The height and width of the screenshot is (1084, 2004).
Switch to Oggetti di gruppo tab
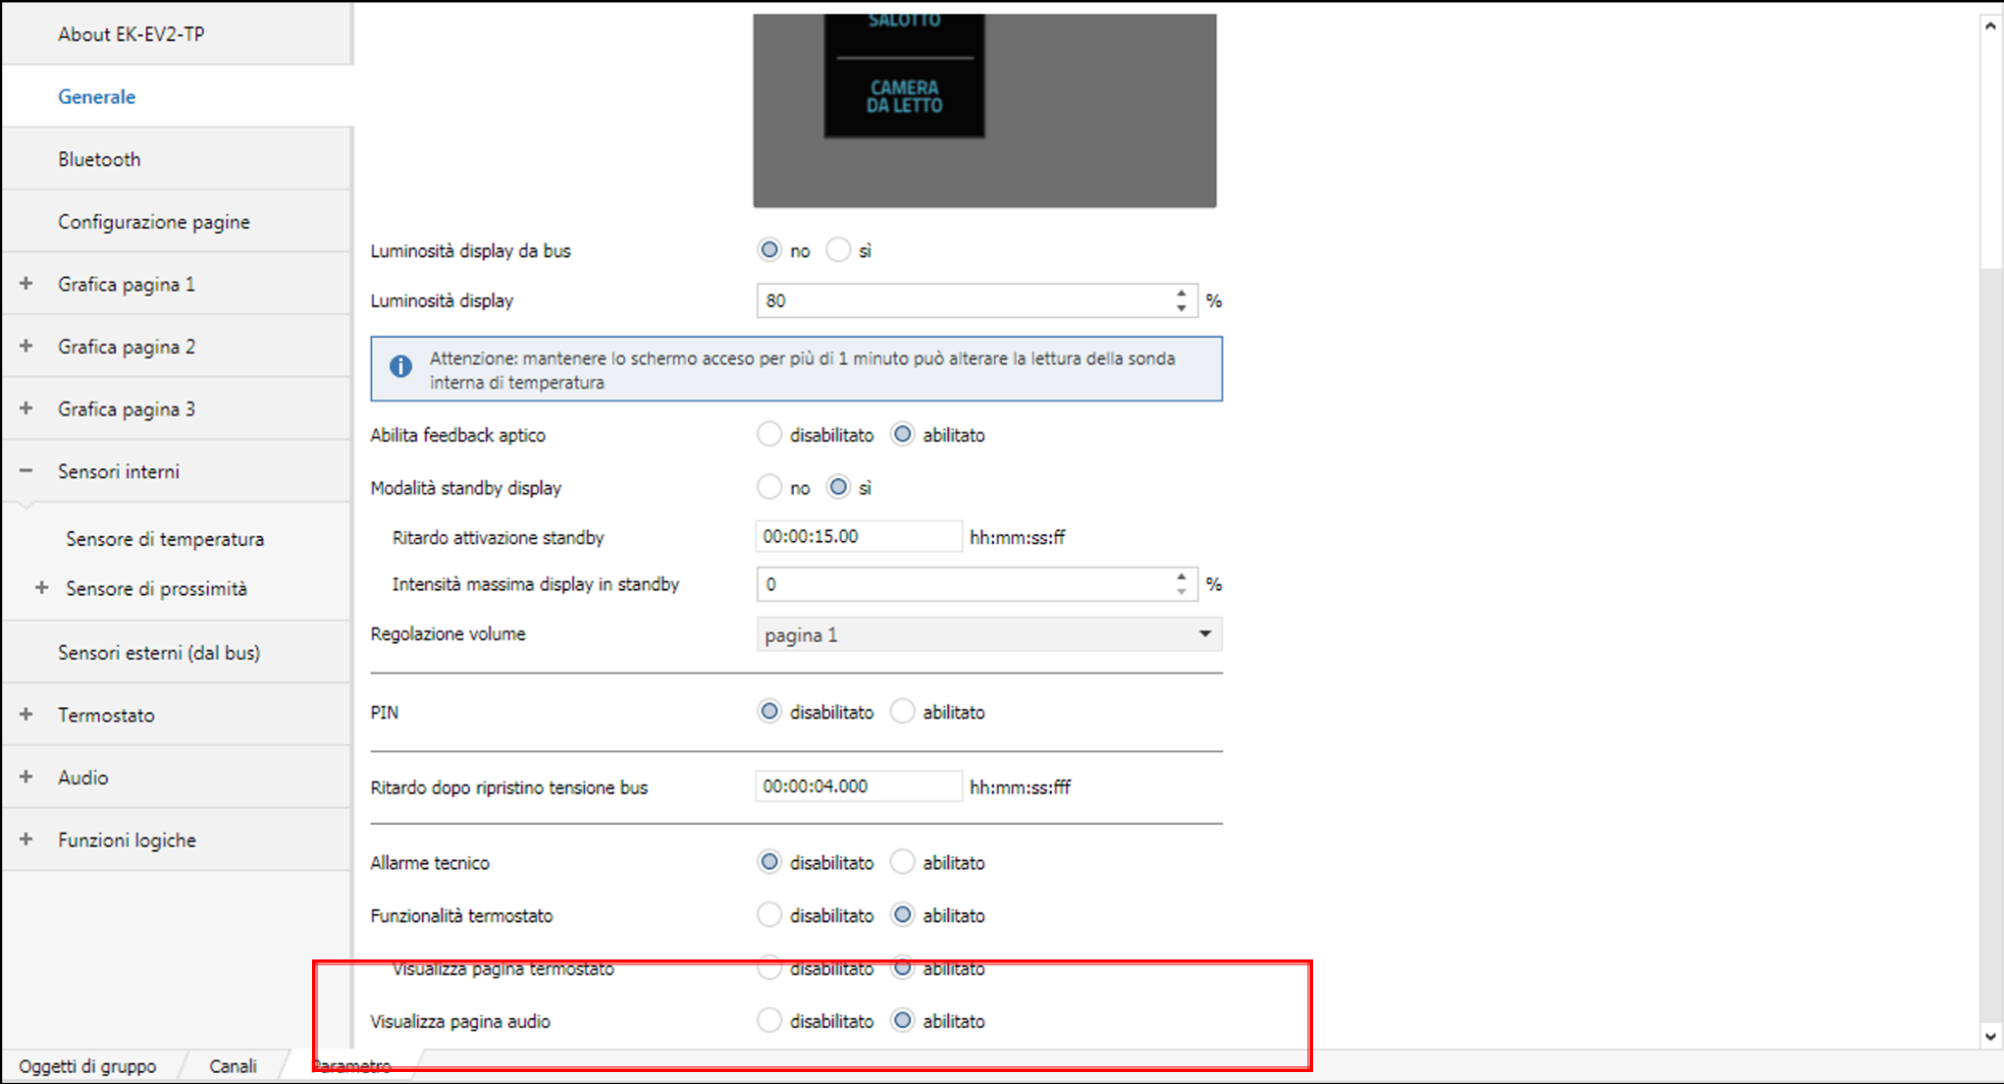88,1066
